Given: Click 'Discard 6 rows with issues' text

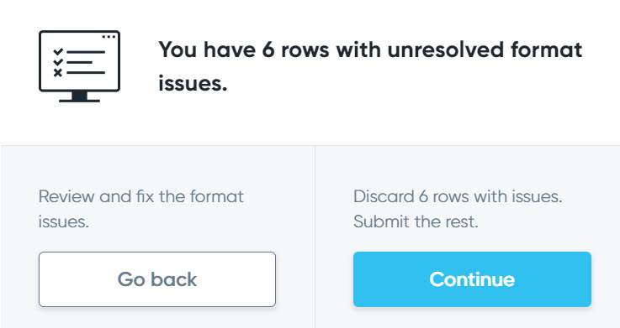Looking at the screenshot, I should (x=458, y=196).
